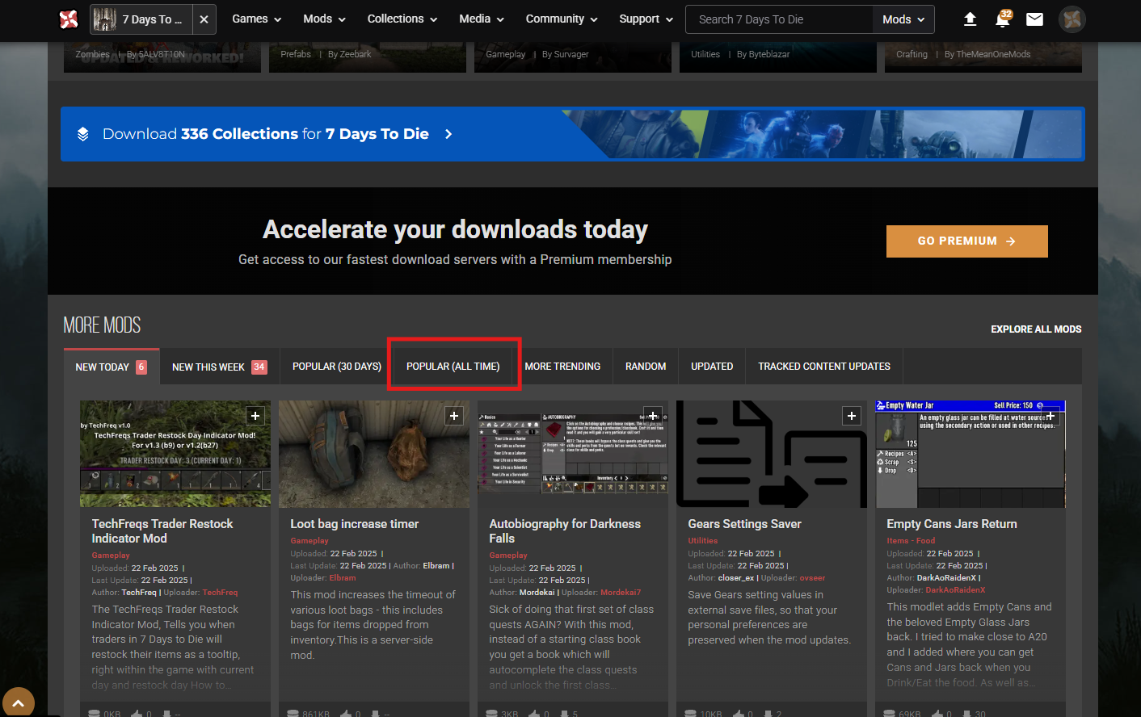
Task: Open the notifications bell
Action: pos(1003,19)
